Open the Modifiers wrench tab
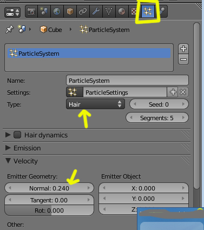The height and width of the screenshot is (230, 204). [x=96, y=12]
